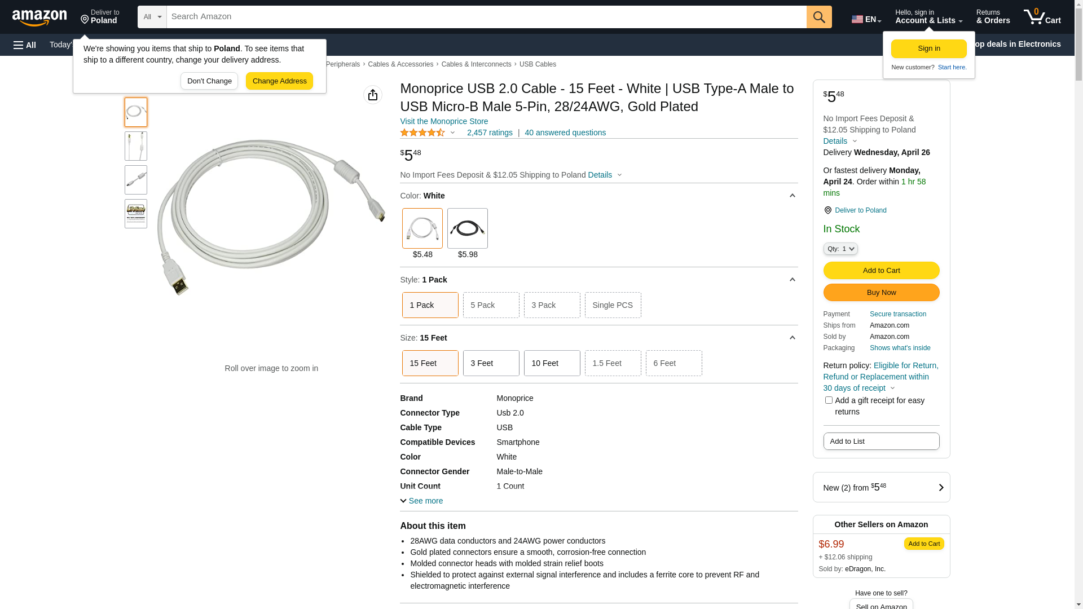Open the All hamburger menu
Image resolution: width=1083 pixels, height=609 pixels.
(25, 45)
